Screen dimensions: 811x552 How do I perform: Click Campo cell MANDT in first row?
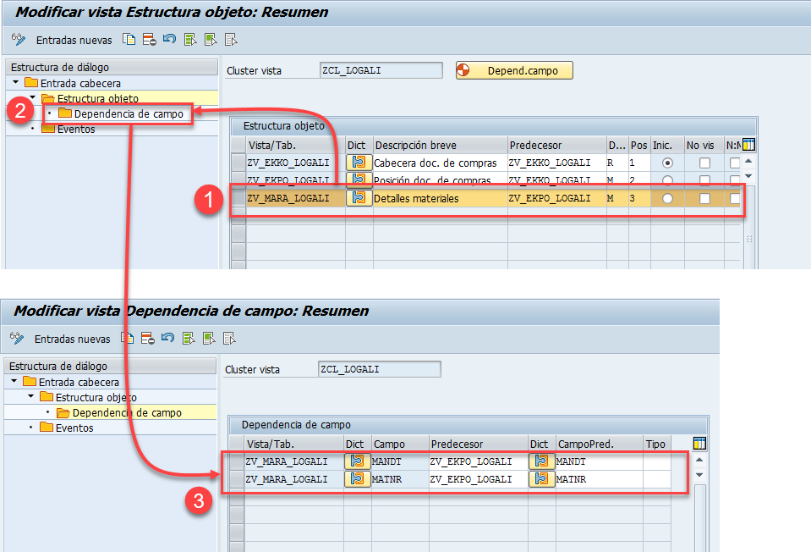point(400,461)
